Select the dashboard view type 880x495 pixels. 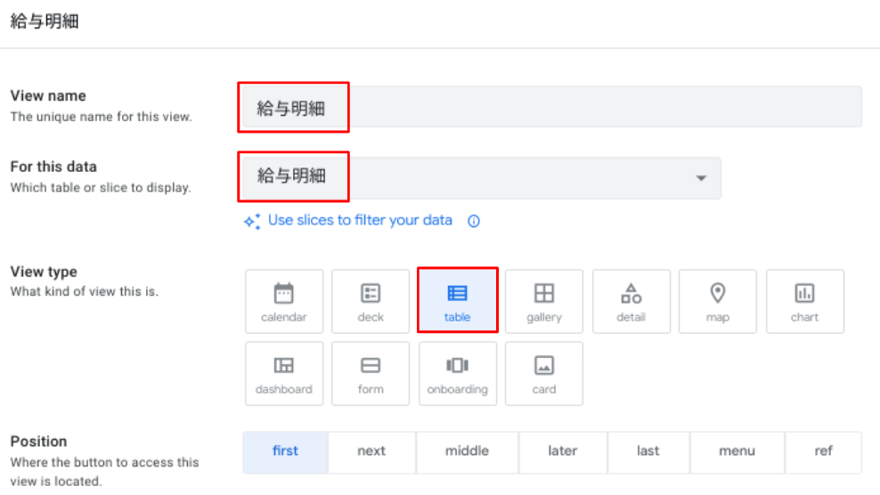[x=283, y=374]
